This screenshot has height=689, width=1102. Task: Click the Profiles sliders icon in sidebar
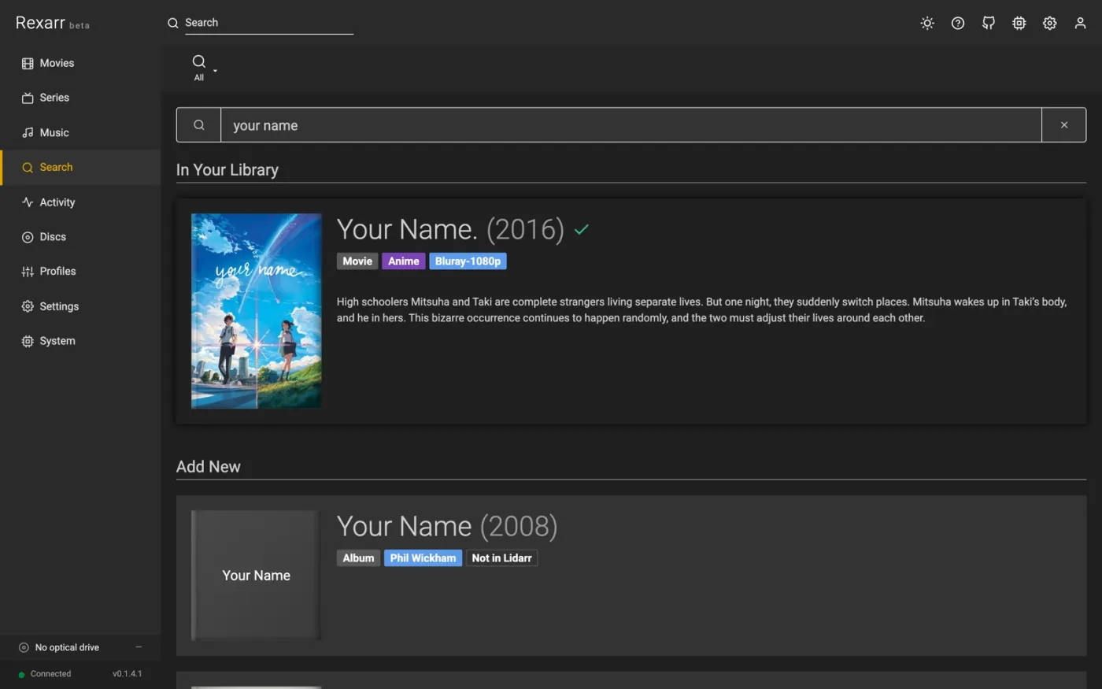click(x=28, y=272)
